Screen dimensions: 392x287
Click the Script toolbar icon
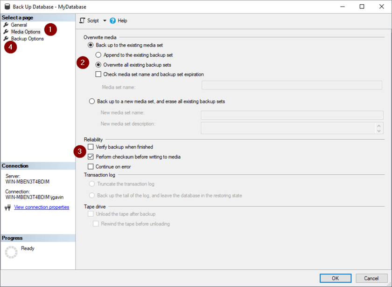(82, 20)
